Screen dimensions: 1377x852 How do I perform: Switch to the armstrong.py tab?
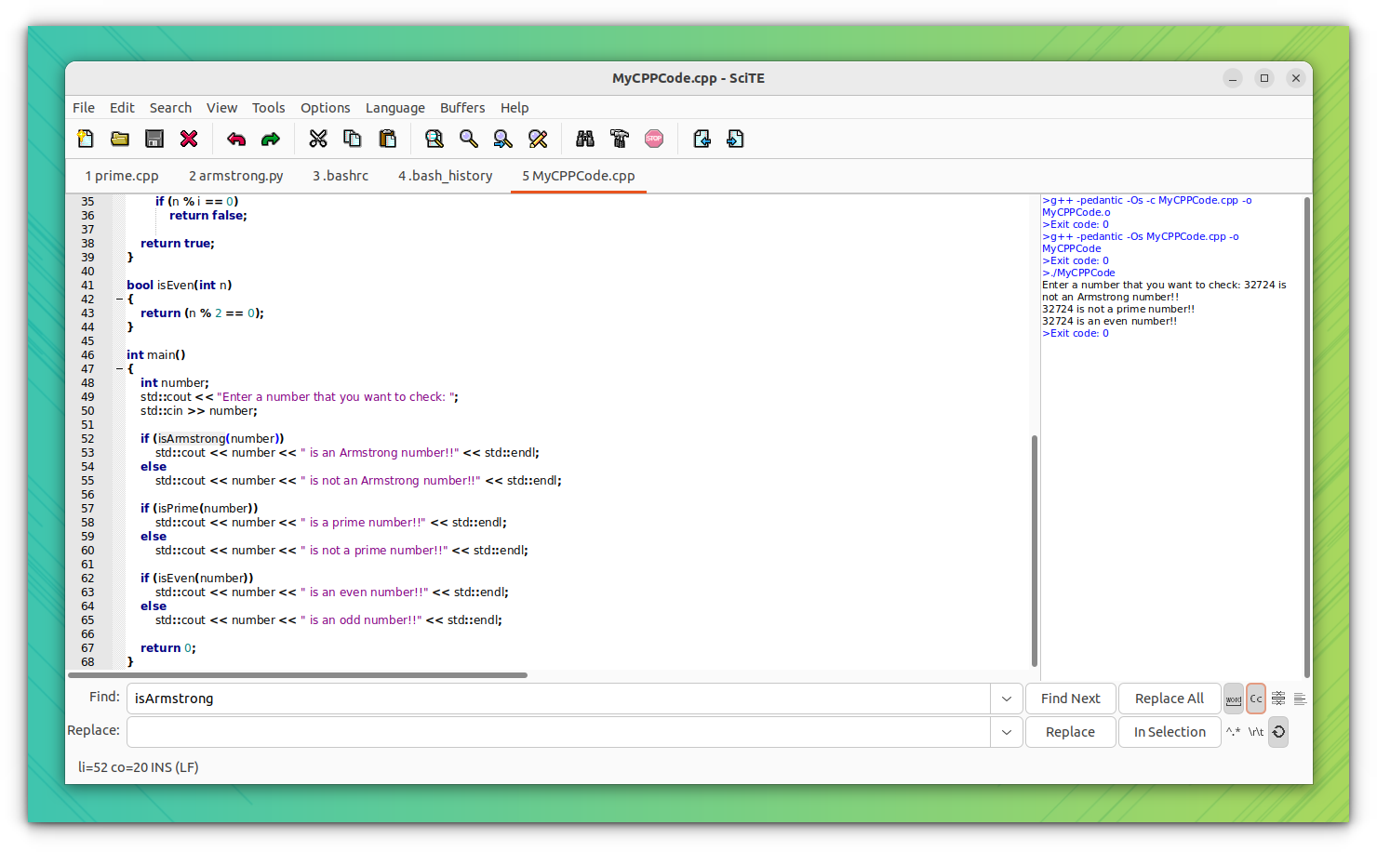235,175
